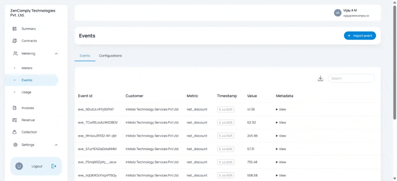Download the events list
Screen dimensions: 397x181
click(x=320, y=79)
